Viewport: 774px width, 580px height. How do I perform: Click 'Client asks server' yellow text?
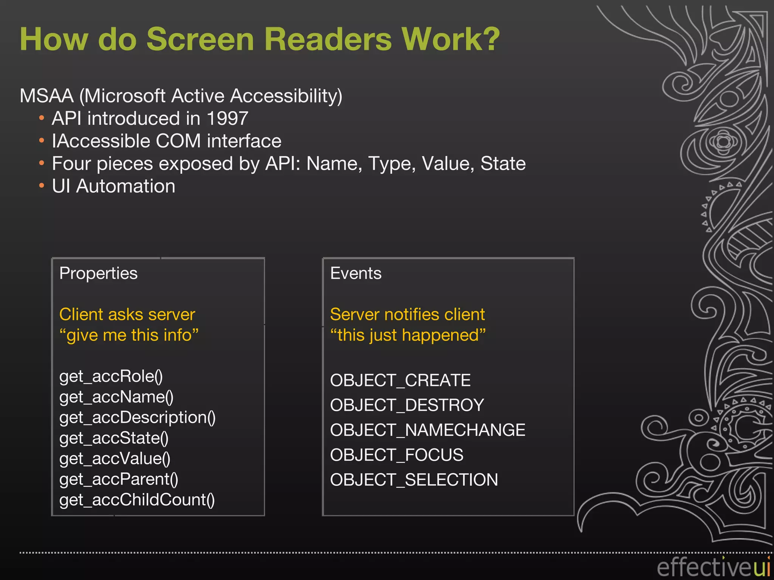[127, 315]
